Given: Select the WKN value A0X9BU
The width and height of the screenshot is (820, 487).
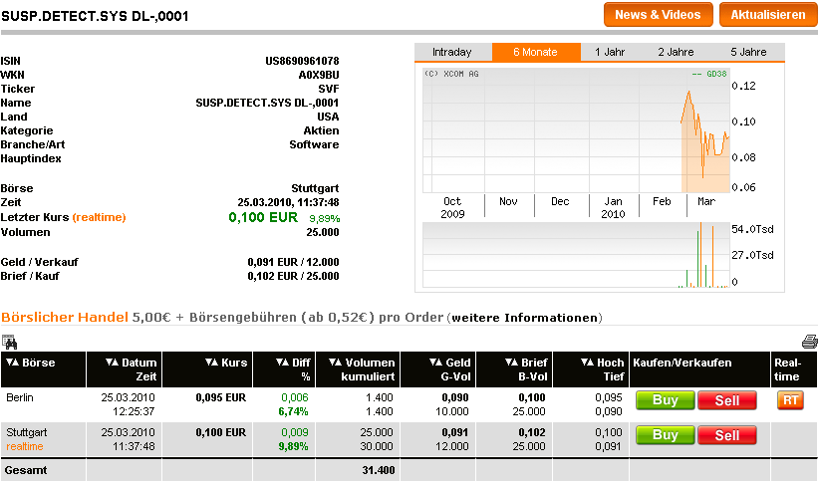Looking at the screenshot, I should pyautogui.click(x=319, y=75).
